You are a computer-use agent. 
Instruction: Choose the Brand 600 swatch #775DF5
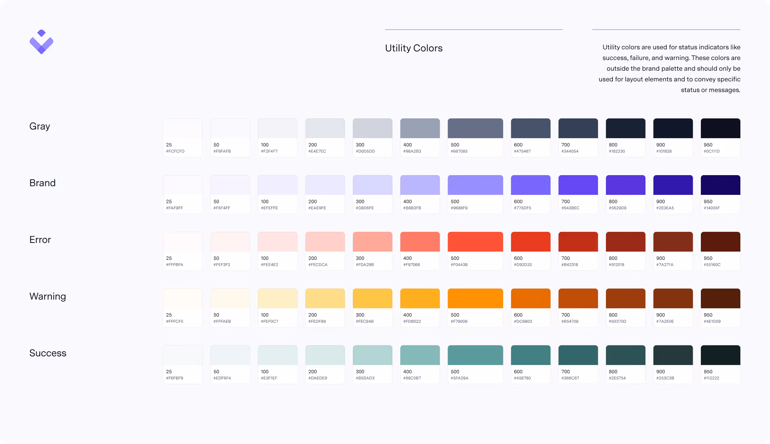[531, 194]
